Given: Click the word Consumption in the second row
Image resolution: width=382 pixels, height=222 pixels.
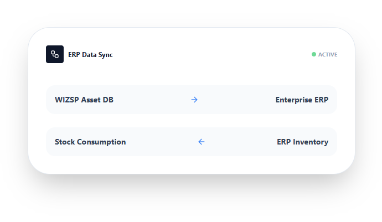Looking at the screenshot, I should [101, 142].
